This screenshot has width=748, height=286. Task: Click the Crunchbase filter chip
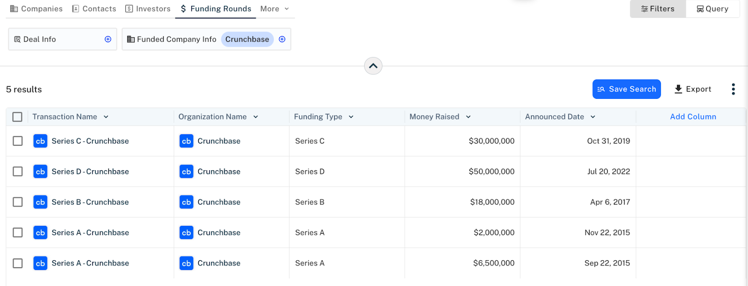247,39
